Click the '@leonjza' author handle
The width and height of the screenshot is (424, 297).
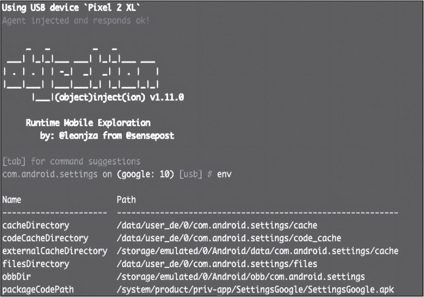[78, 136]
